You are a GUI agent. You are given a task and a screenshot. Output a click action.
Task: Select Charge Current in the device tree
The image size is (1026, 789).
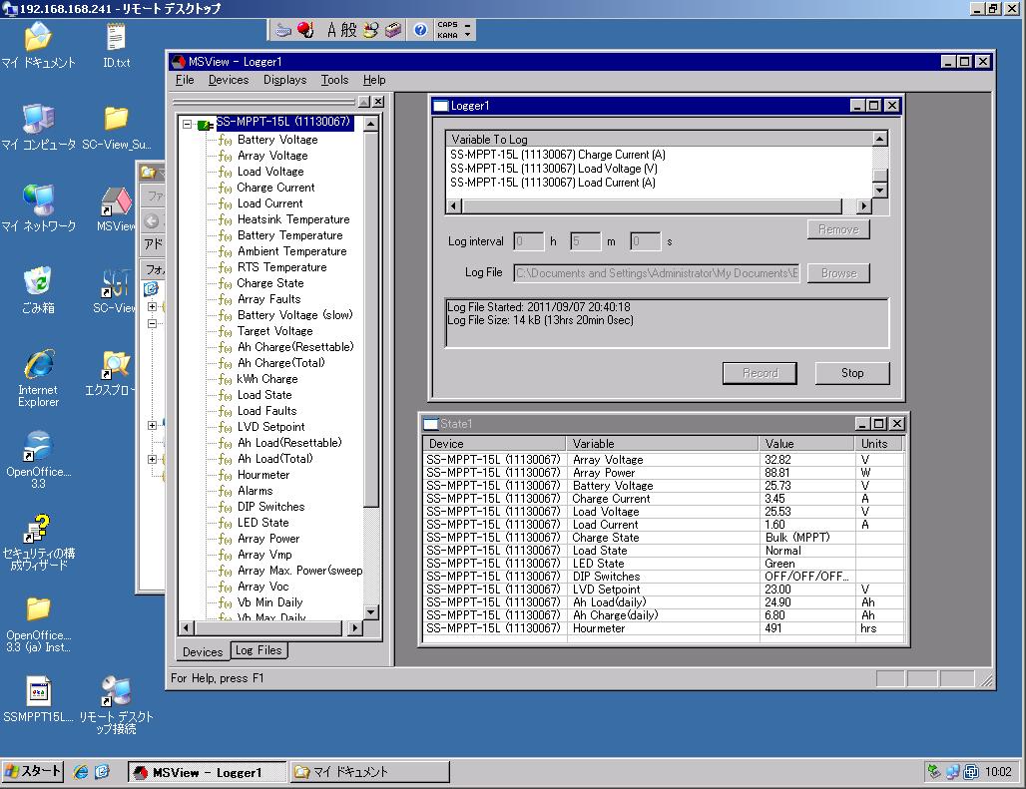[x=275, y=188]
